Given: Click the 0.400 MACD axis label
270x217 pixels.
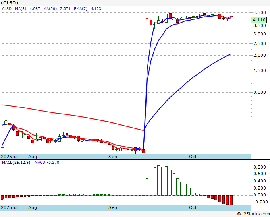Looking at the screenshot, I should pos(260,181).
